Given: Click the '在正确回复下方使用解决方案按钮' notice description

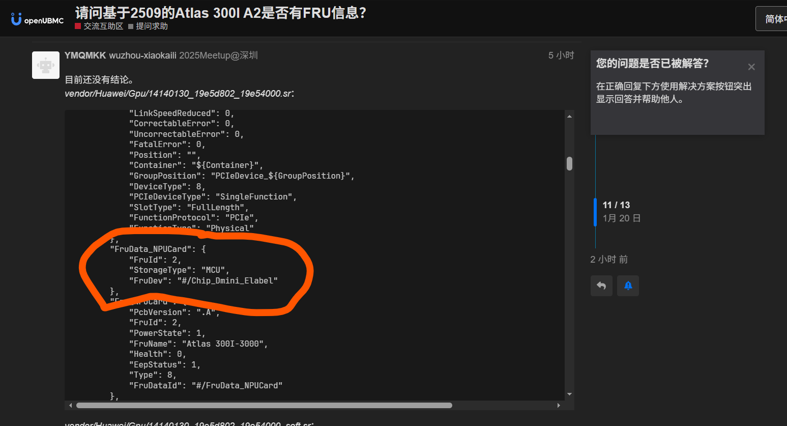Looking at the screenshot, I should (674, 93).
